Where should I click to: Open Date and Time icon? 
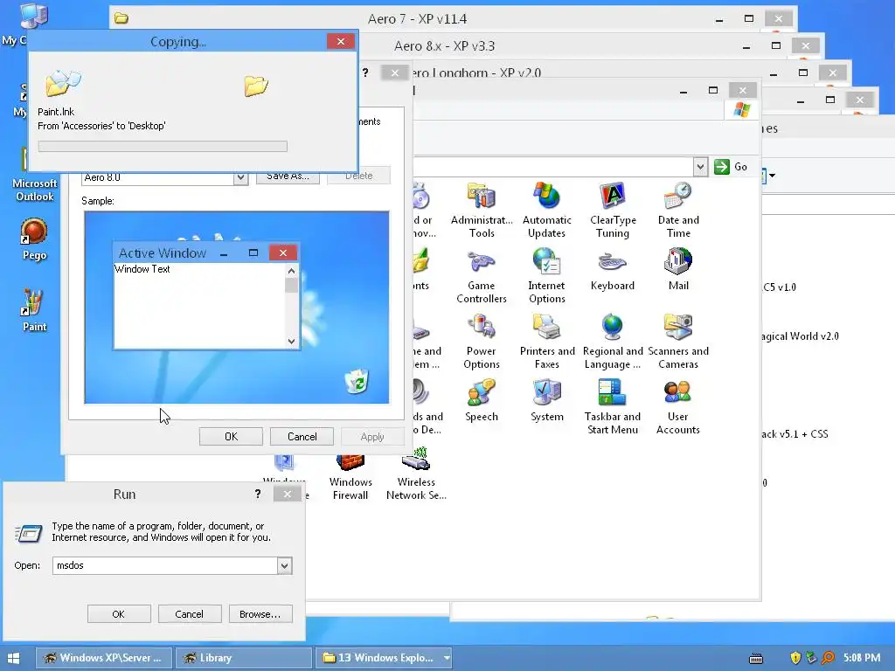(x=678, y=210)
